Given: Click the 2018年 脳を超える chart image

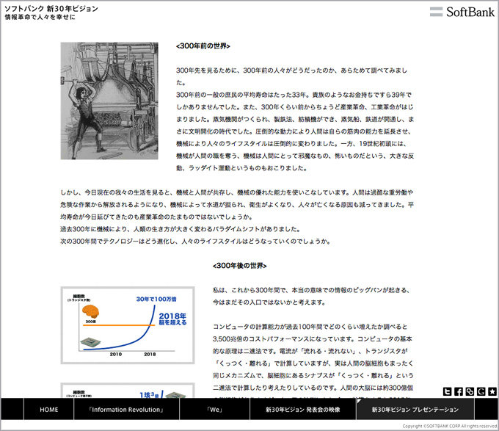Looking at the screenshot, I should point(128,325).
